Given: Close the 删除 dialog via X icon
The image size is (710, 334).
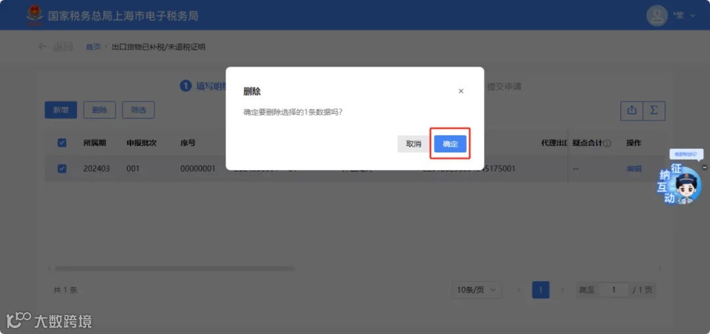Looking at the screenshot, I should pyautogui.click(x=461, y=91).
